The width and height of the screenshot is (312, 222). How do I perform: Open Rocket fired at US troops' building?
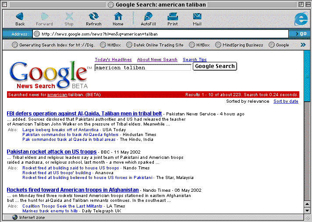tap(57, 173)
